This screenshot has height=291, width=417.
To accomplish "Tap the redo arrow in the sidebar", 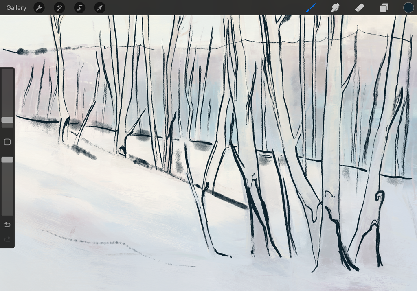I will tap(7, 239).
